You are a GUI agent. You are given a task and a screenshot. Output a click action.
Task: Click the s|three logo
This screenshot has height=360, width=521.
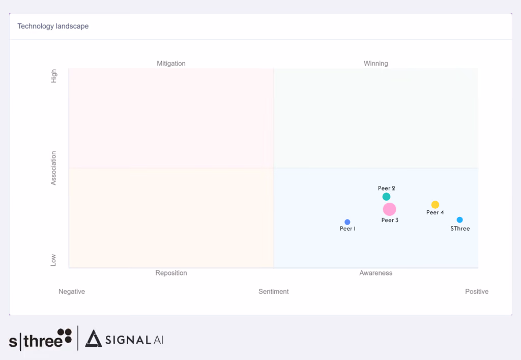(40, 339)
